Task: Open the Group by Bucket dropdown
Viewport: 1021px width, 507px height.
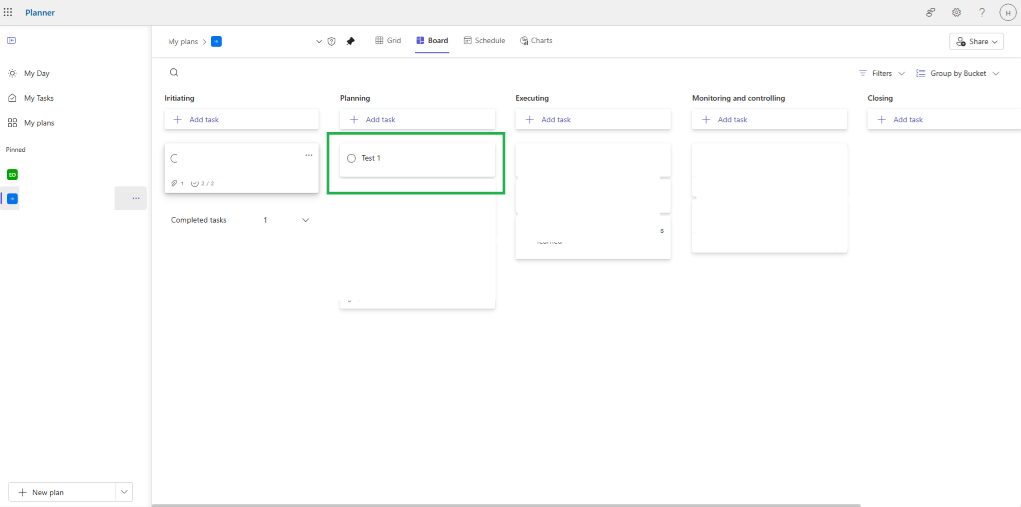Action: pos(957,73)
